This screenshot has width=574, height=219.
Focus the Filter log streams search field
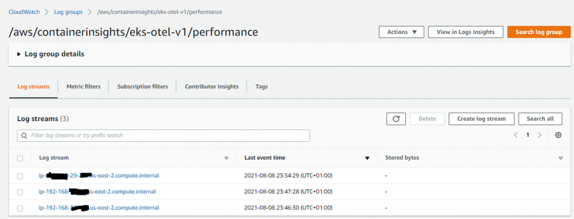click(163, 136)
